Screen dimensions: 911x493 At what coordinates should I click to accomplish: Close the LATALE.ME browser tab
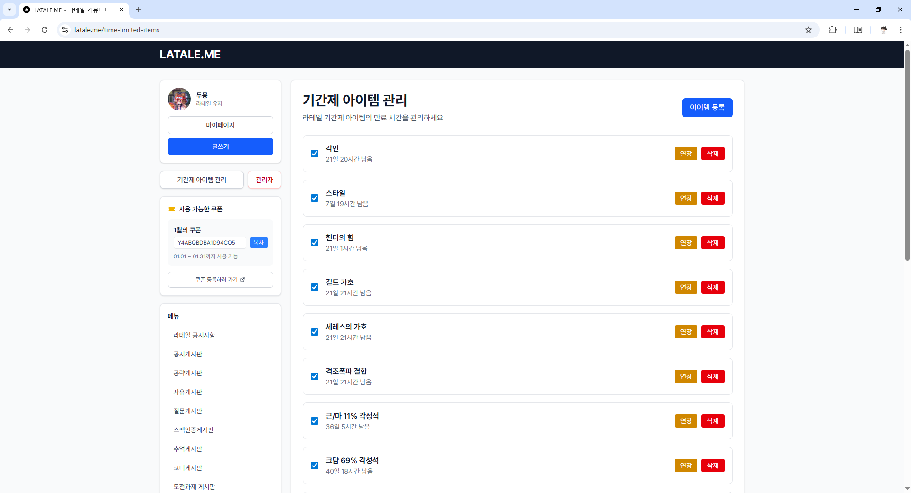[121, 9]
